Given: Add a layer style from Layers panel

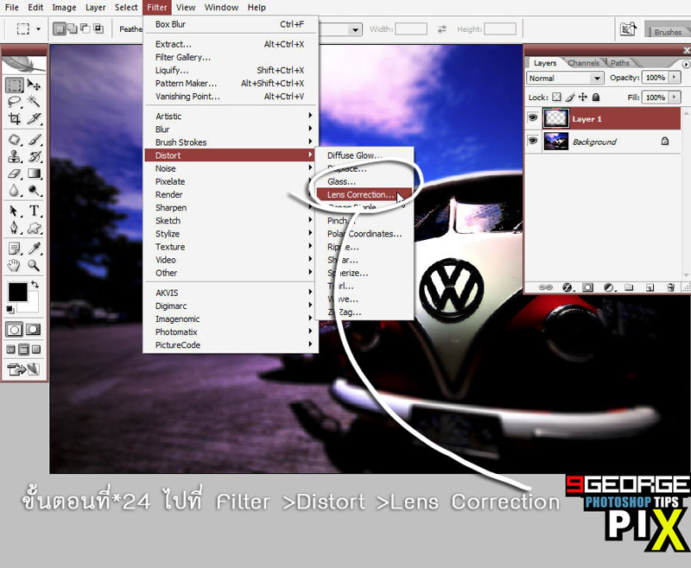Looking at the screenshot, I should point(567,287).
